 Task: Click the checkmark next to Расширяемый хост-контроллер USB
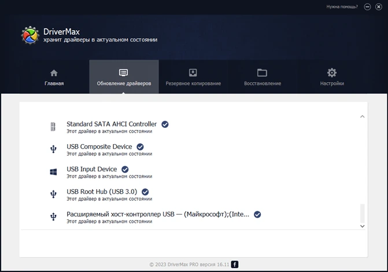(x=257, y=215)
